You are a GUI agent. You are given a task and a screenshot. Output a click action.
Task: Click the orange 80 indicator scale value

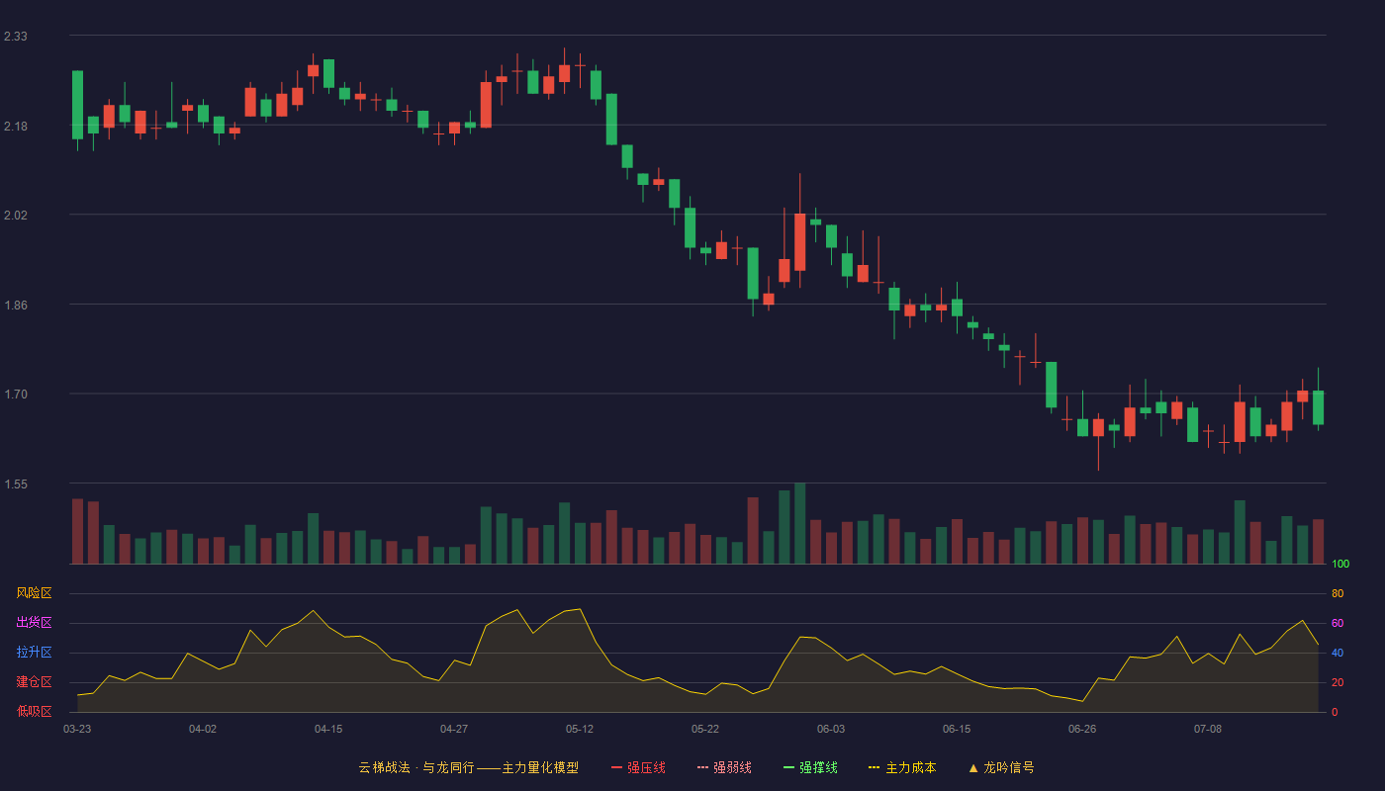point(1338,593)
